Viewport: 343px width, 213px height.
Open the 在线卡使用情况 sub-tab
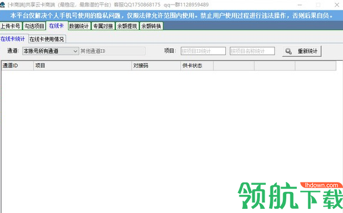[47, 39]
